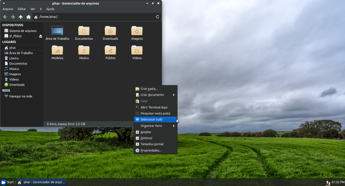Choose Diminuir to zoom out
Viewport: 345px width, 186px height.
click(x=156, y=138)
